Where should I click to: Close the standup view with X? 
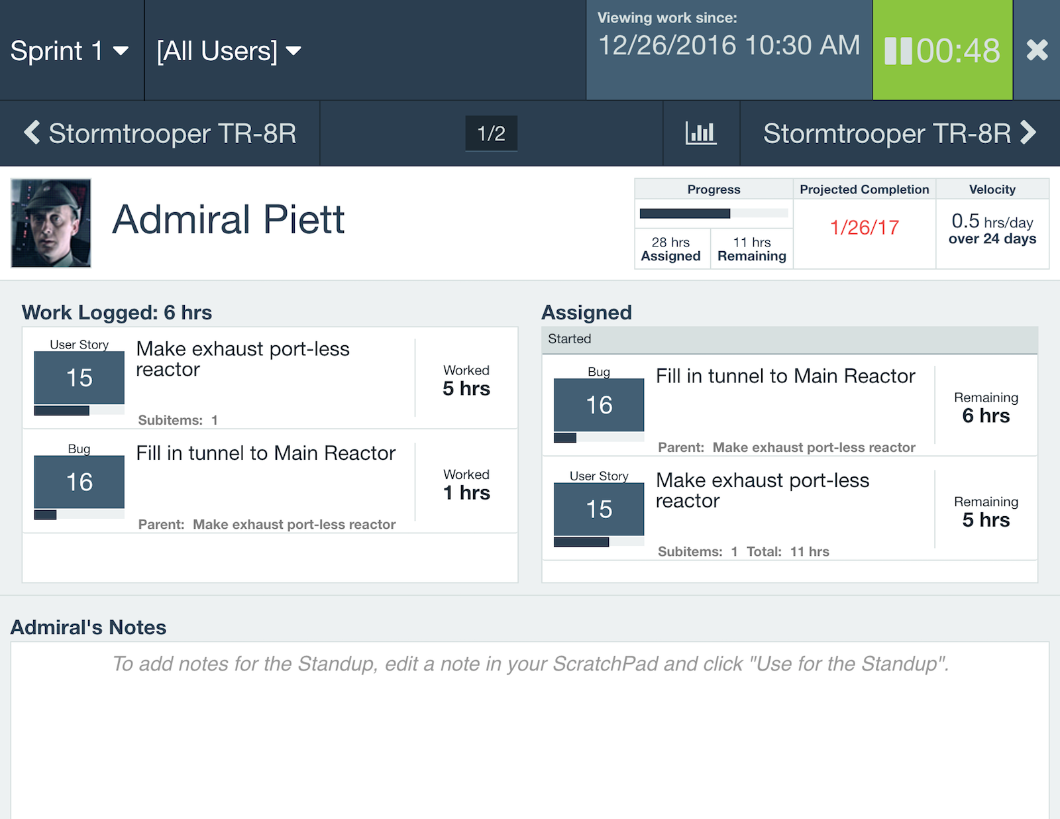tap(1037, 50)
